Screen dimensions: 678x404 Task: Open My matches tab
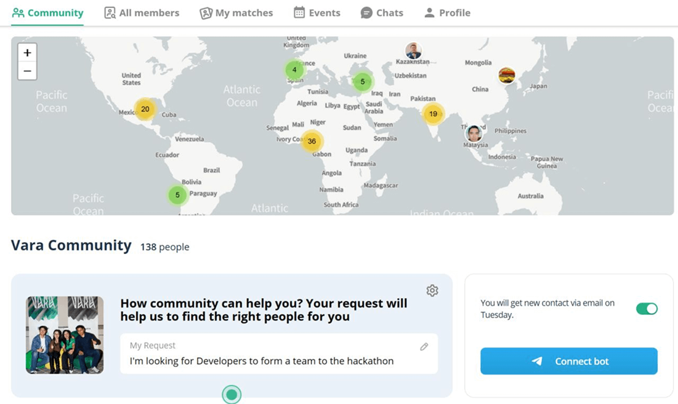236,13
